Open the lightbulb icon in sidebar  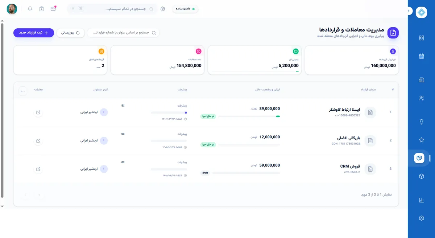click(x=421, y=122)
